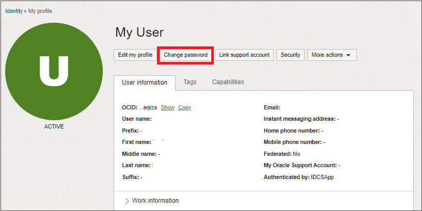The height and width of the screenshot is (211, 422).
Task: Switch to the Tags tab
Action: point(190,82)
